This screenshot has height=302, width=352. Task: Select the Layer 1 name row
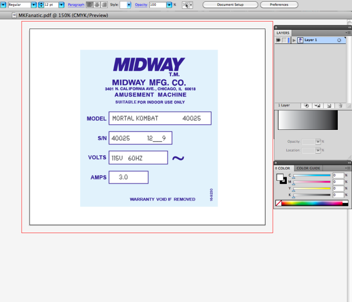tap(311, 40)
